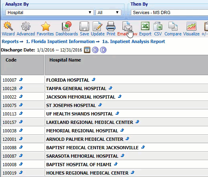Click drill arrow beside HOLMES REGIONAL MEDICAL CENTER
Image resolution: width=208 pixels, height=177 pixels.
click(133, 173)
